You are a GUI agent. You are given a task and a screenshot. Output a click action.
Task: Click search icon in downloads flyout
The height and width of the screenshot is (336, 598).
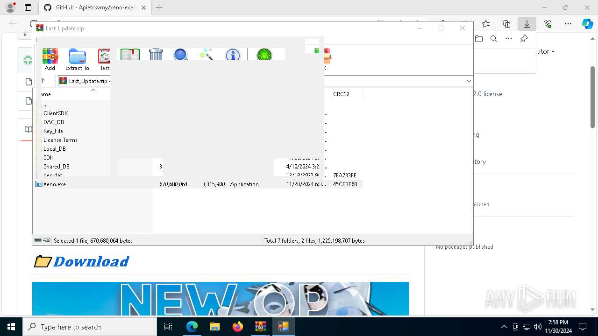click(x=494, y=39)
